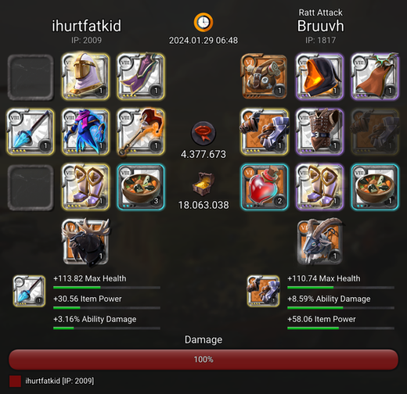Click ihurtfatkid's golden helmet item
Screen dimensions: 407x394
coord(85,77)
